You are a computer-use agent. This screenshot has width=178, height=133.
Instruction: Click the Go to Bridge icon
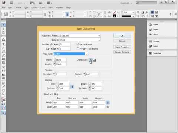click(x=11, y=3)
